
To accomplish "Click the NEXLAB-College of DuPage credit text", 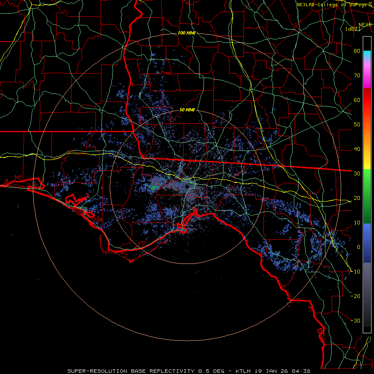I will click(335, 5).
